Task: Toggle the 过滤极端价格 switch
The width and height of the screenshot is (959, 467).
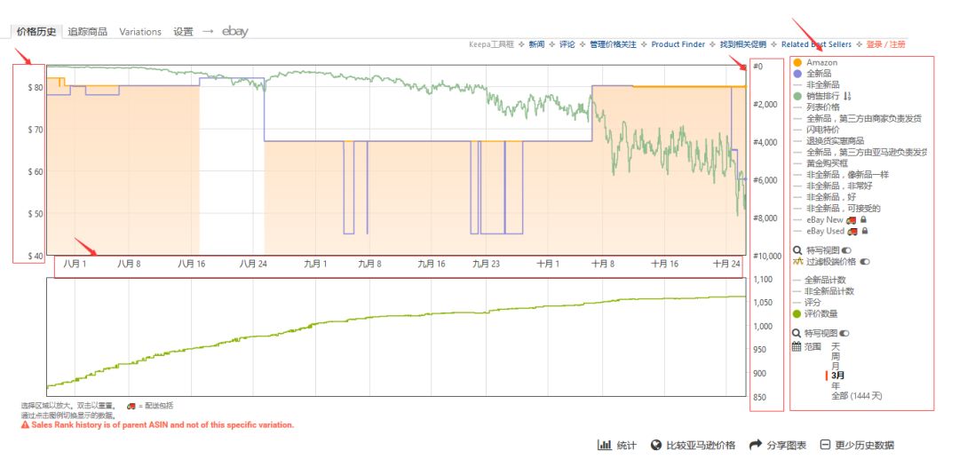Action: pyautogui.click(x=864, y=262)
